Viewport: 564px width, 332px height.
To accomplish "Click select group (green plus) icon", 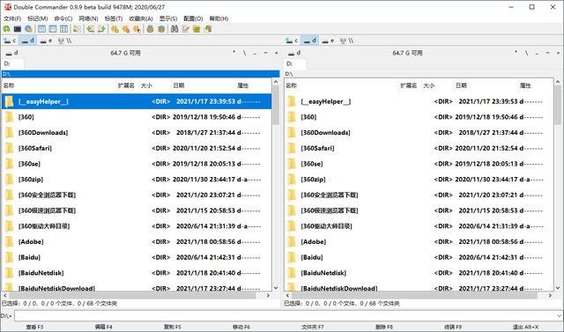I will 115,29.
